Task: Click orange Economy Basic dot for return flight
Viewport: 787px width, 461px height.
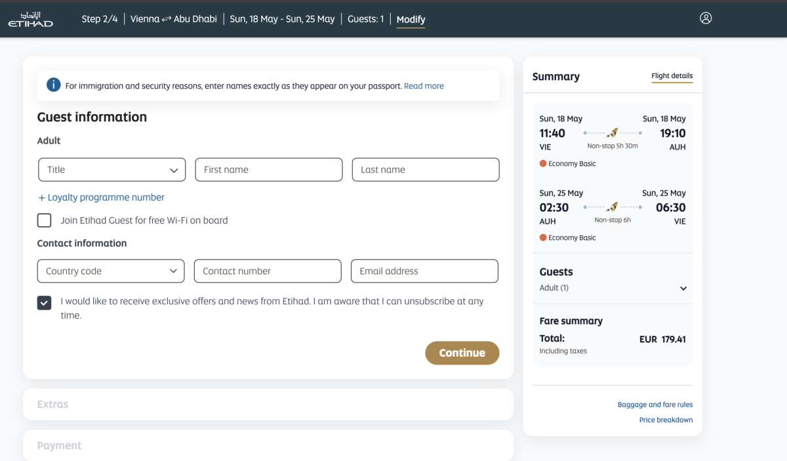Action: (x=543, y=238)
